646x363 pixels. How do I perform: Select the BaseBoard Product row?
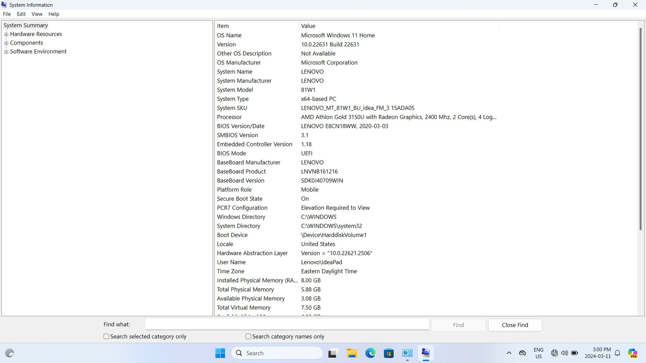tap(357, 171)
